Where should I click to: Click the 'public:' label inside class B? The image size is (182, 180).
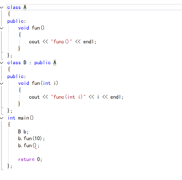click(17, 76)
